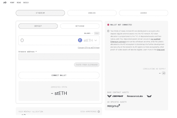Click the info circle beside the description text
Screen dimensions: 177x118
[x=108, y=31]
